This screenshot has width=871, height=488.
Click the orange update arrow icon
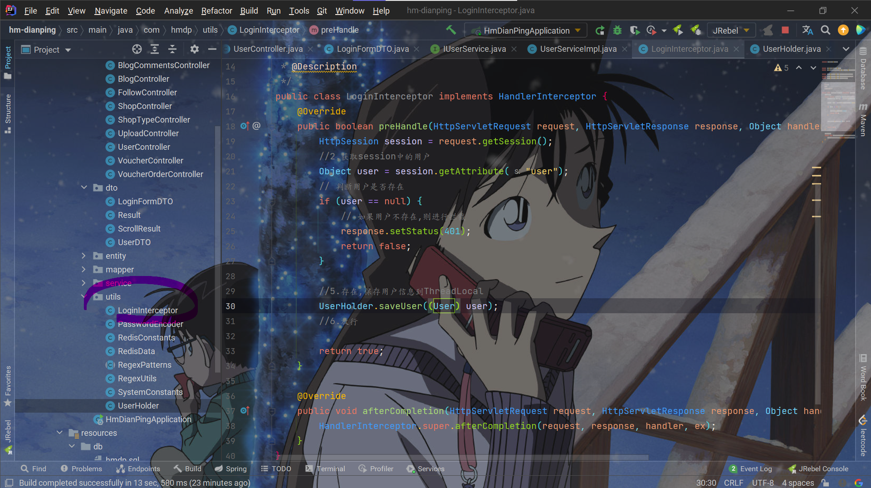(843, 30)
